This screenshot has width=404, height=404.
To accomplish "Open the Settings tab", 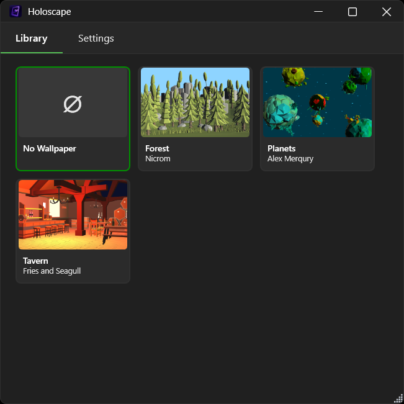I will (x=96, y=38).
